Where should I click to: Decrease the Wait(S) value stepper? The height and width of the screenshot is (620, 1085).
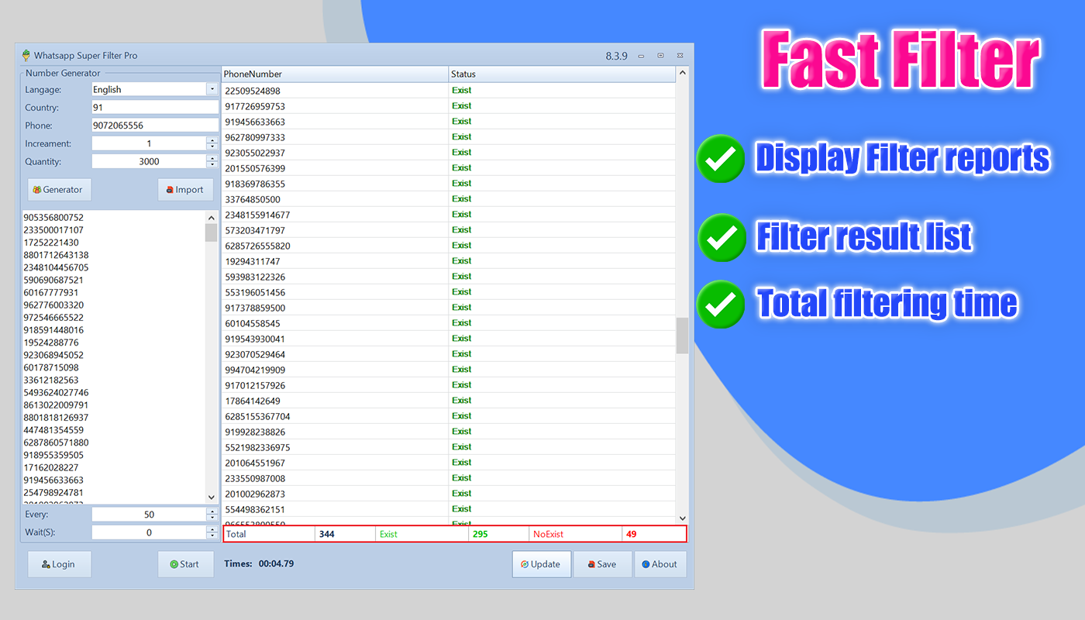(x=212, y=536)
